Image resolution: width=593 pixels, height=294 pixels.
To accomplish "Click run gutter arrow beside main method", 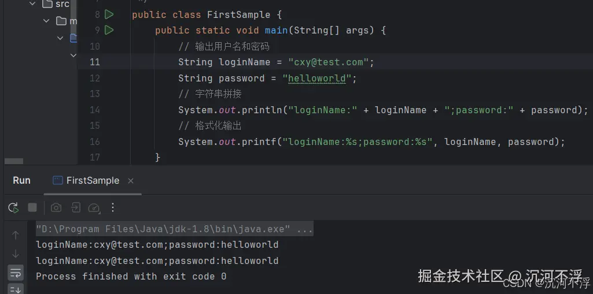I will (109, 30).
